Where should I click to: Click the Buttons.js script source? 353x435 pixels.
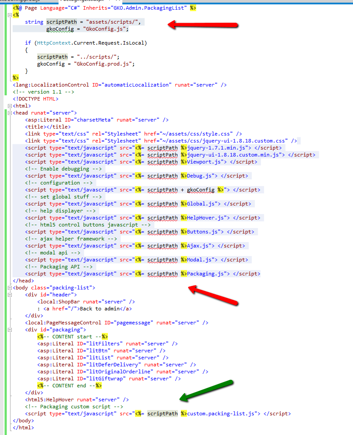coord(202,232)
